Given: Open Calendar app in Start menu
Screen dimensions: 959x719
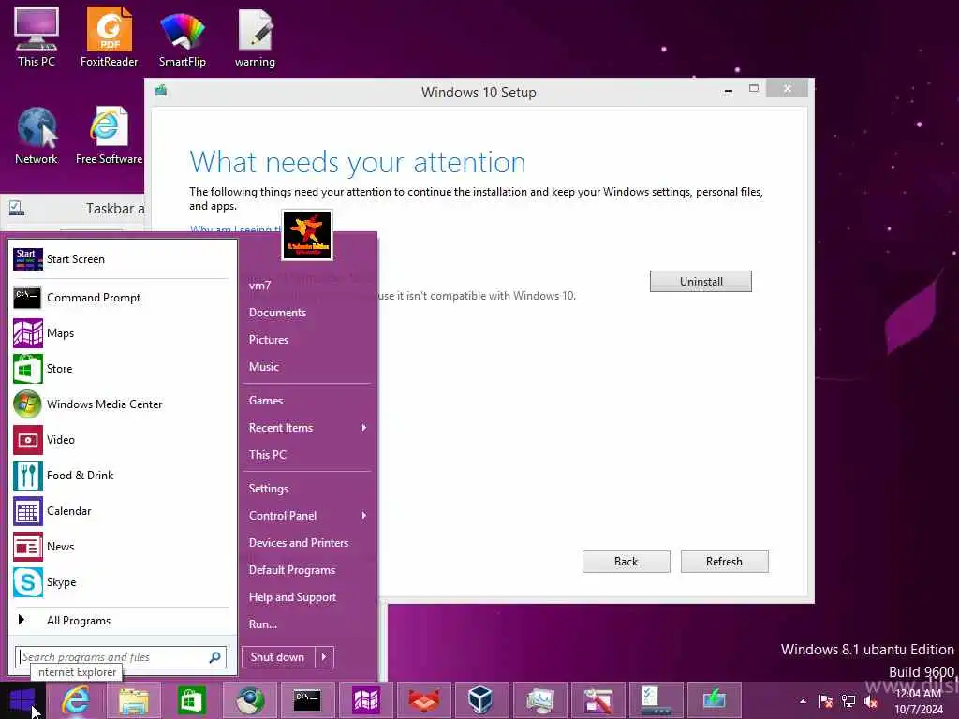Looking at the screenshot, I should tap(121, 511).
